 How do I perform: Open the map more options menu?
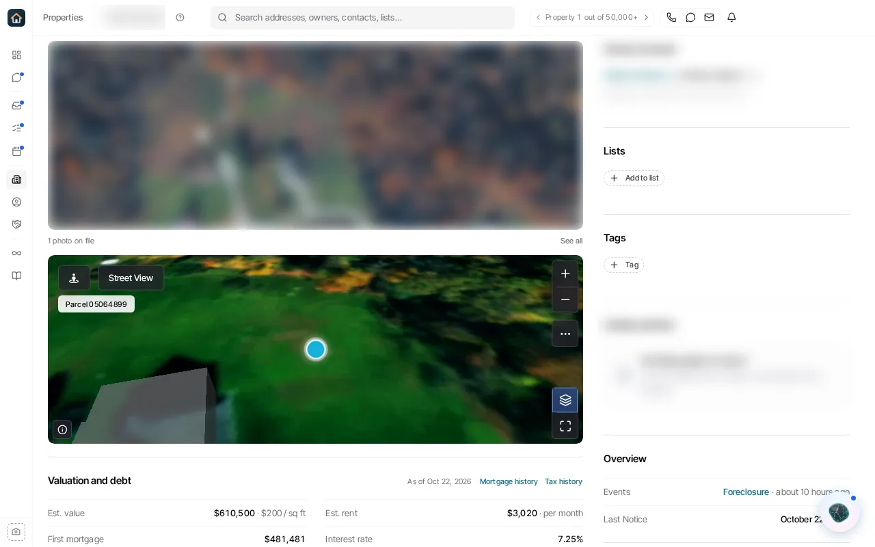[565, 334]
